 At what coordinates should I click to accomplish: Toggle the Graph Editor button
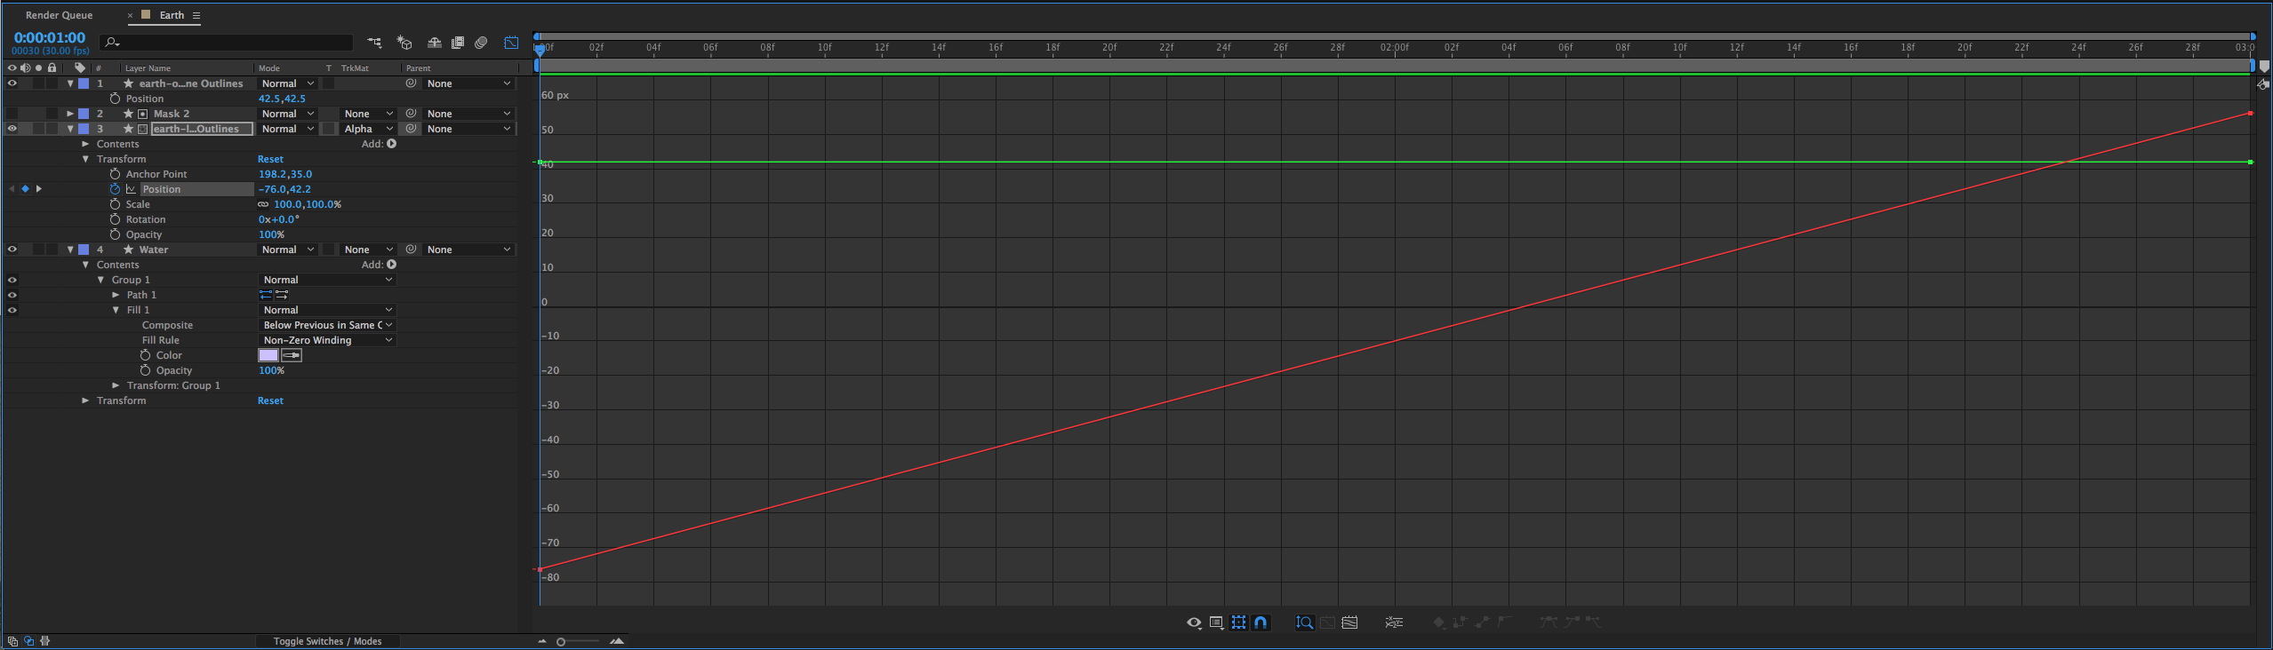pyautogui.click(x=512, y=42)
